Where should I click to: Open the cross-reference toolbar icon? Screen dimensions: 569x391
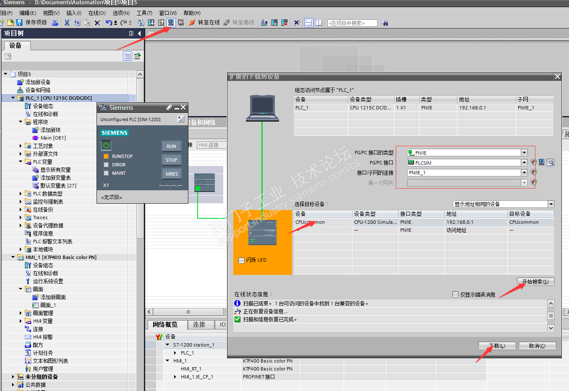296,23
